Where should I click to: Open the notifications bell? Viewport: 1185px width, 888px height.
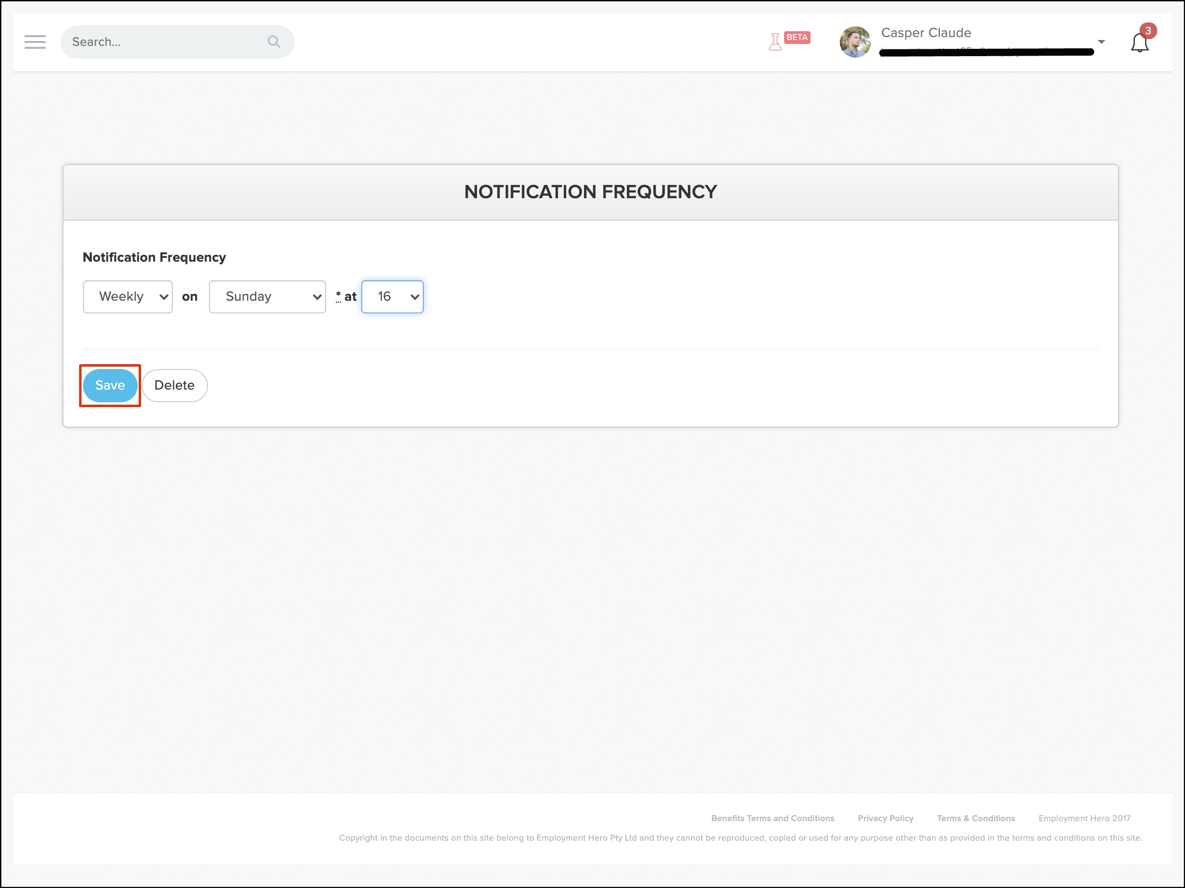coord(1139,43)
